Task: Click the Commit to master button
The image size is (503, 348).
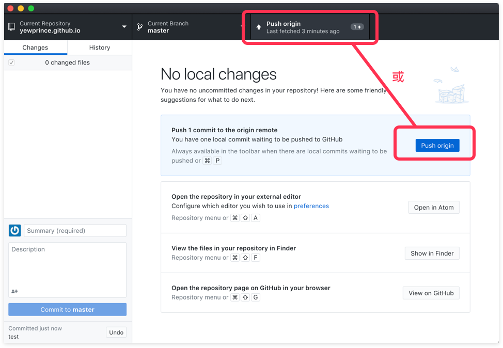Action: (67, 309)
